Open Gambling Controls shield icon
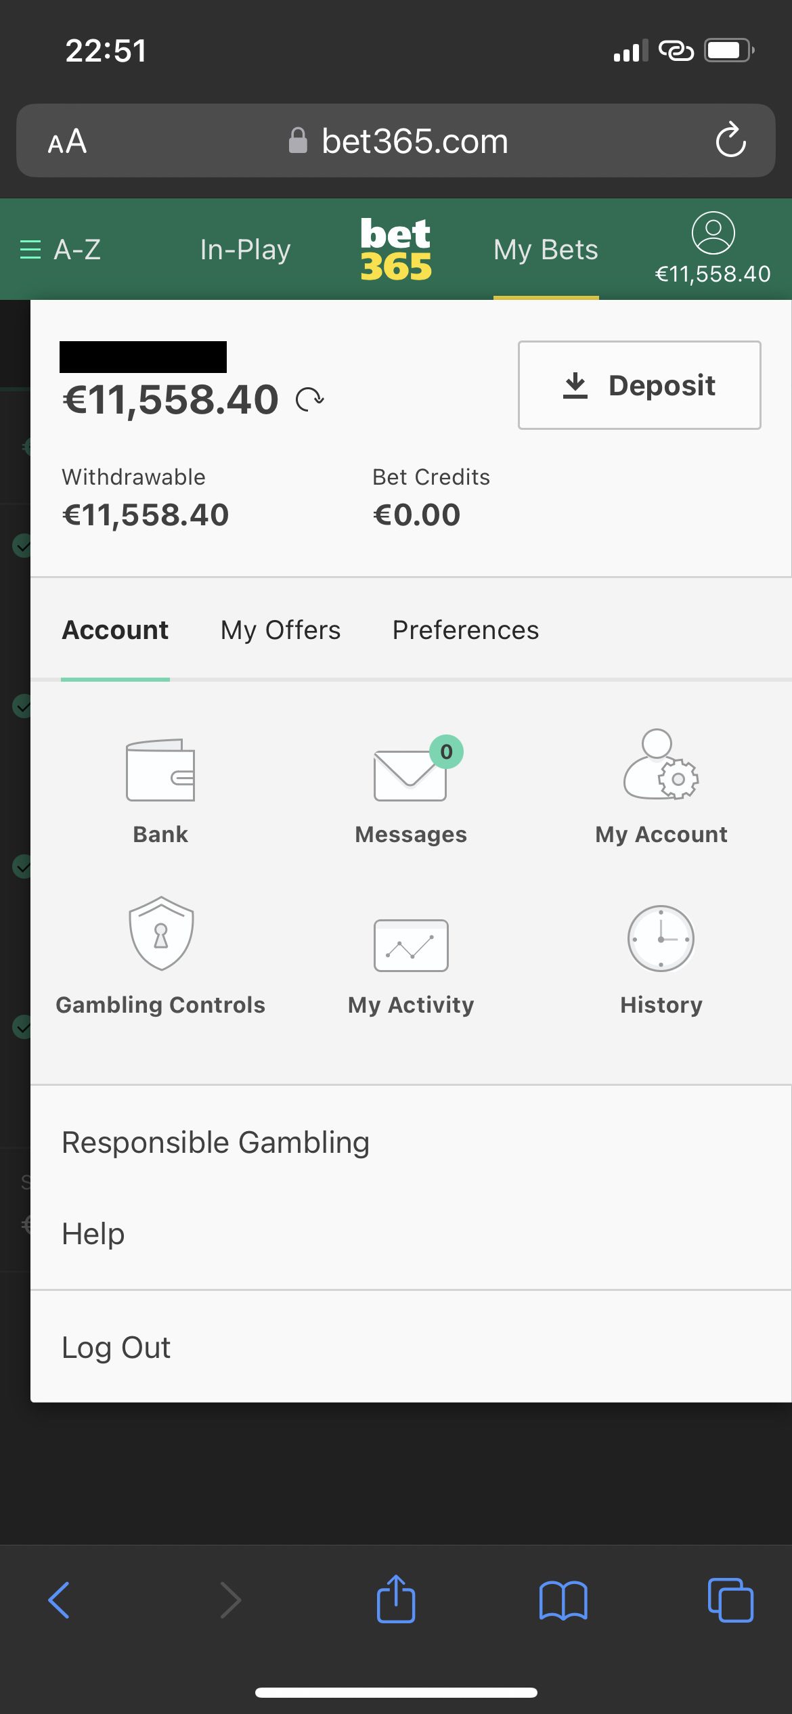Viewport: 792px width, 1714px height. point(161,933)
